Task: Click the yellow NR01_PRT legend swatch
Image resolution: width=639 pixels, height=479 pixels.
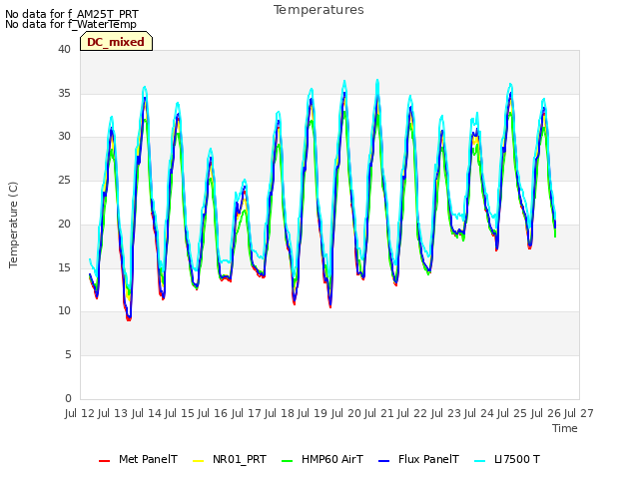Action: point(198,461)
